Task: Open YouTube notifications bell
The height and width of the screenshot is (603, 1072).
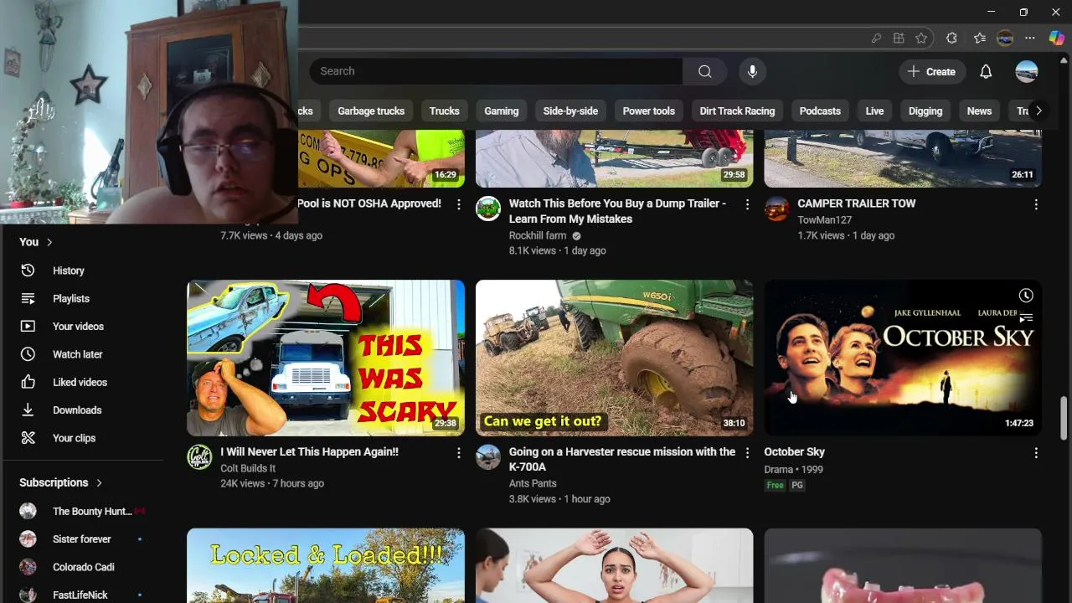Action: (986, 71)
